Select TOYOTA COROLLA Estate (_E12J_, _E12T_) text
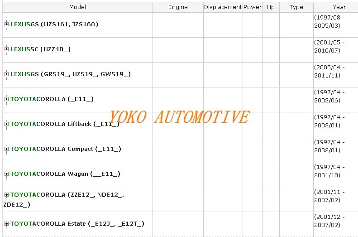Screen dimensions: 358x237 (x=77, y=223)
